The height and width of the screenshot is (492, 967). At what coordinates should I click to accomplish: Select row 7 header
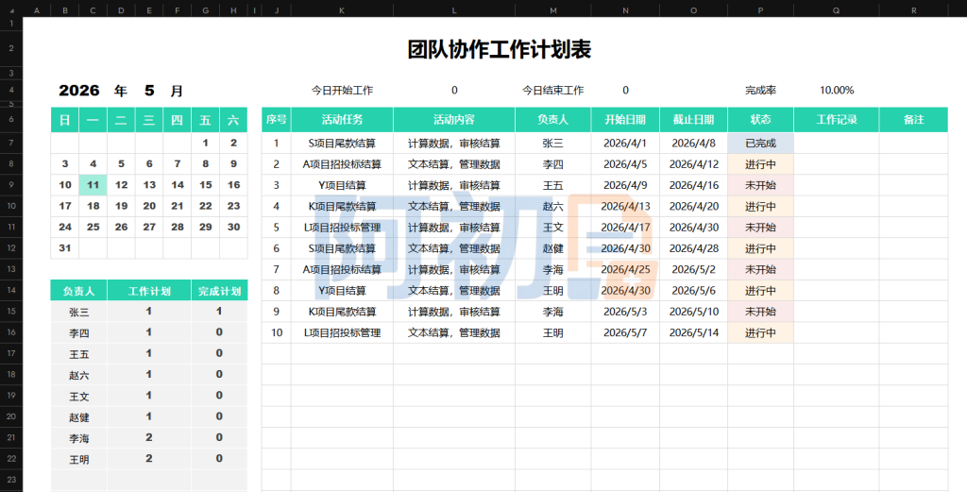(11, 143)
